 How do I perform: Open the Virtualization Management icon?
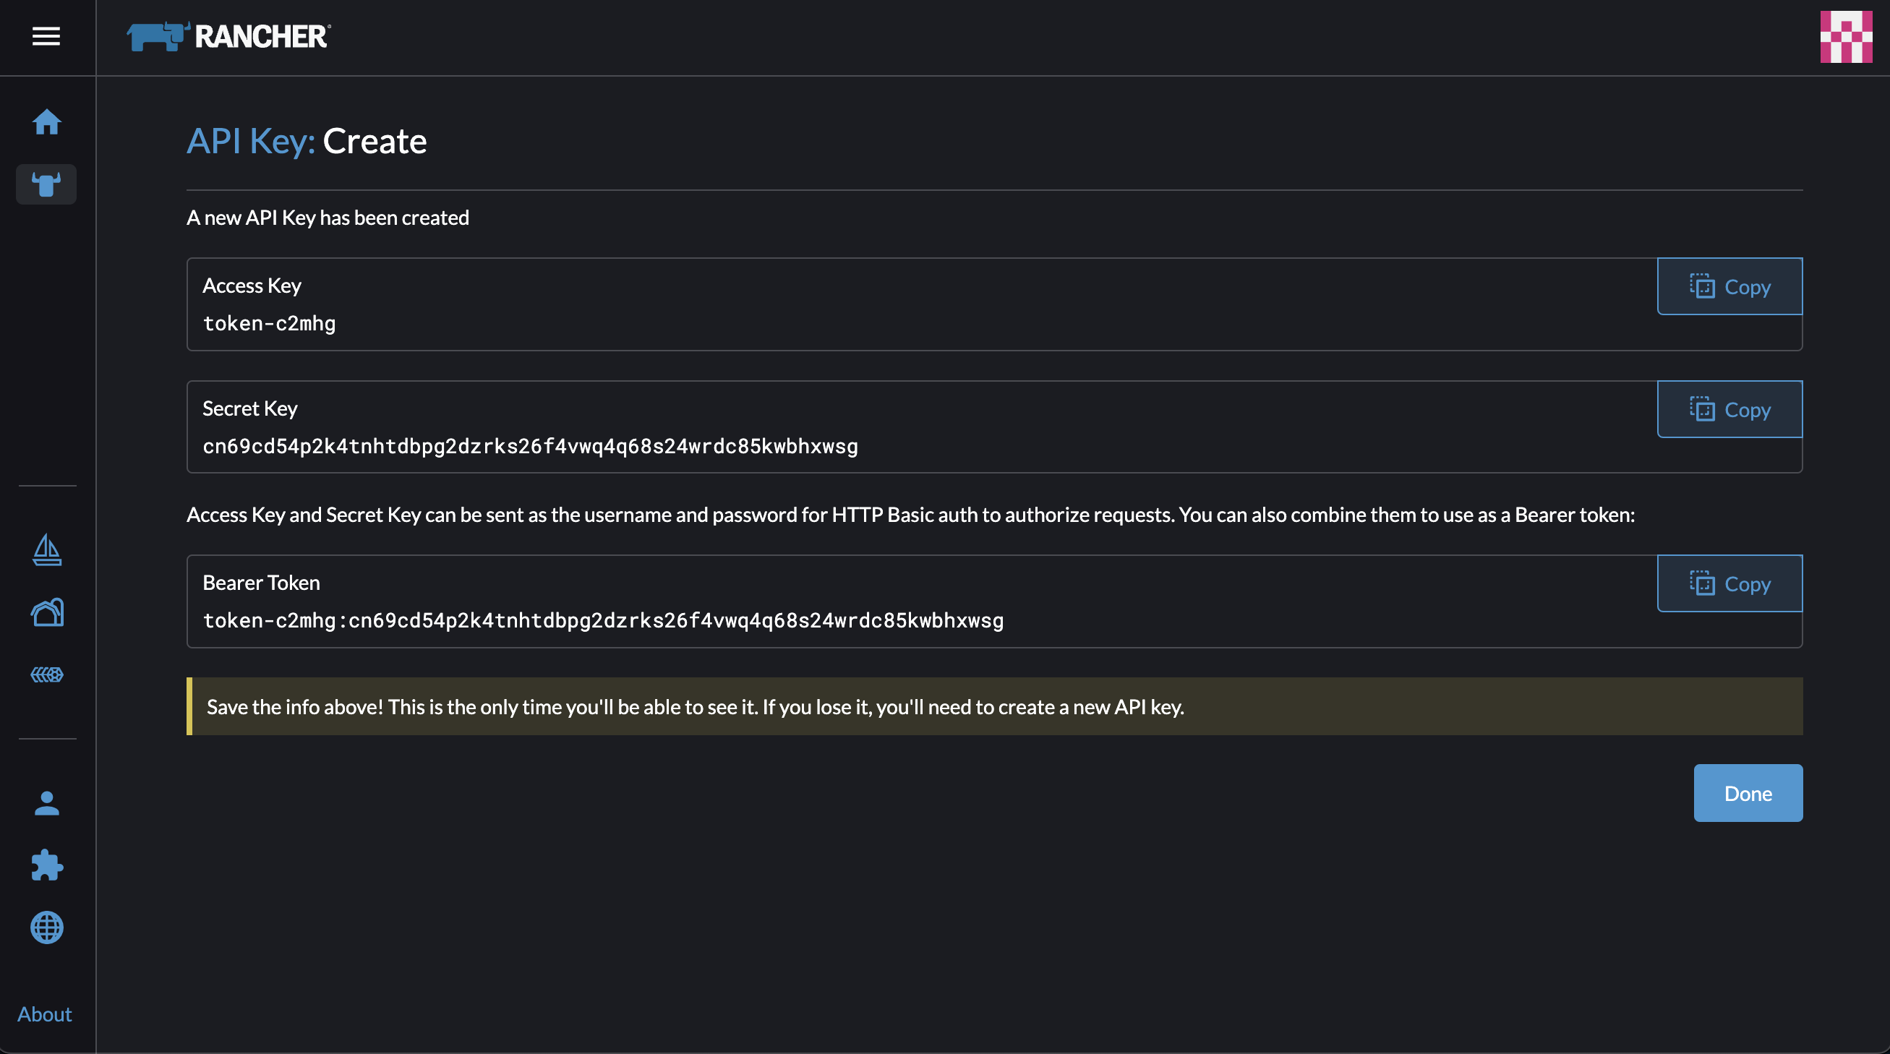[47, 674]
